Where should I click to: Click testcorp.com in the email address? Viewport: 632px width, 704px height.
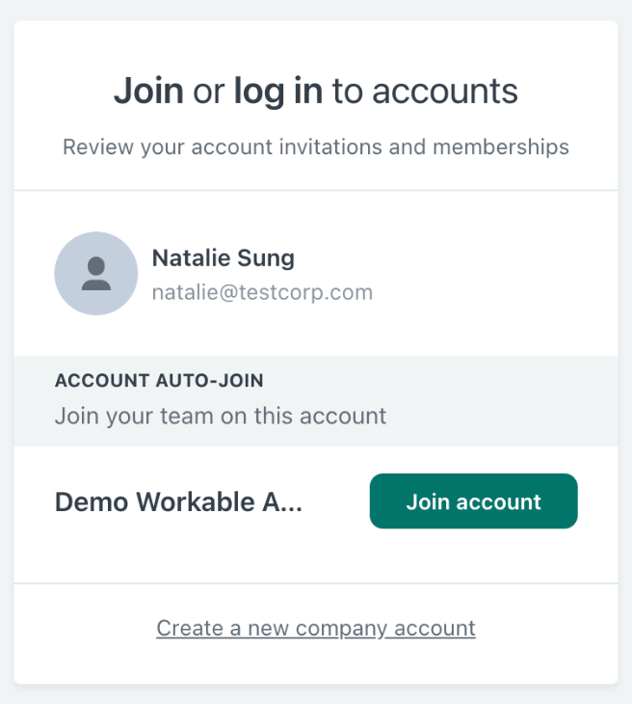tap(306, 292)
